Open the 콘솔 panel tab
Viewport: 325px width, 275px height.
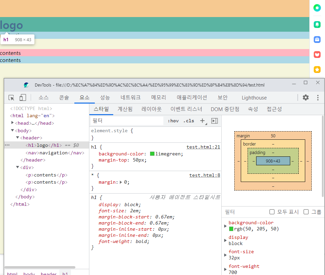[64, 97]
